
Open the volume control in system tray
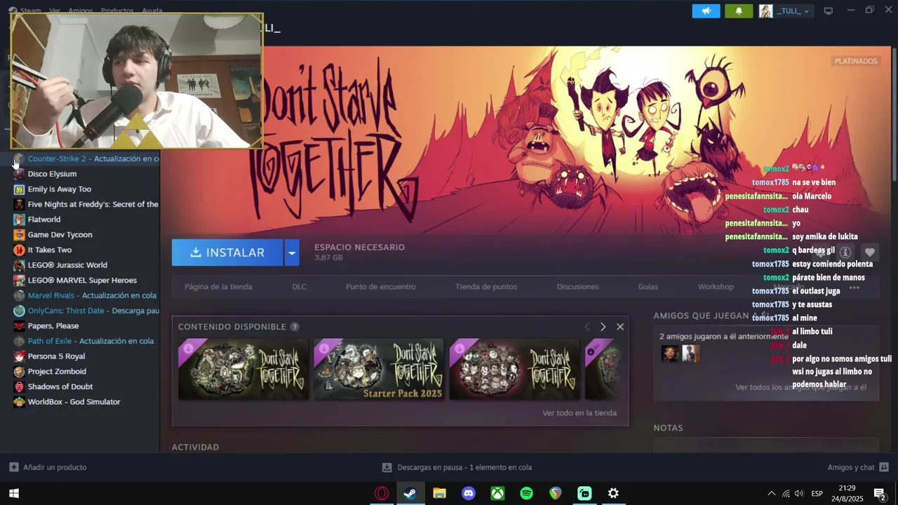(799, 494)
